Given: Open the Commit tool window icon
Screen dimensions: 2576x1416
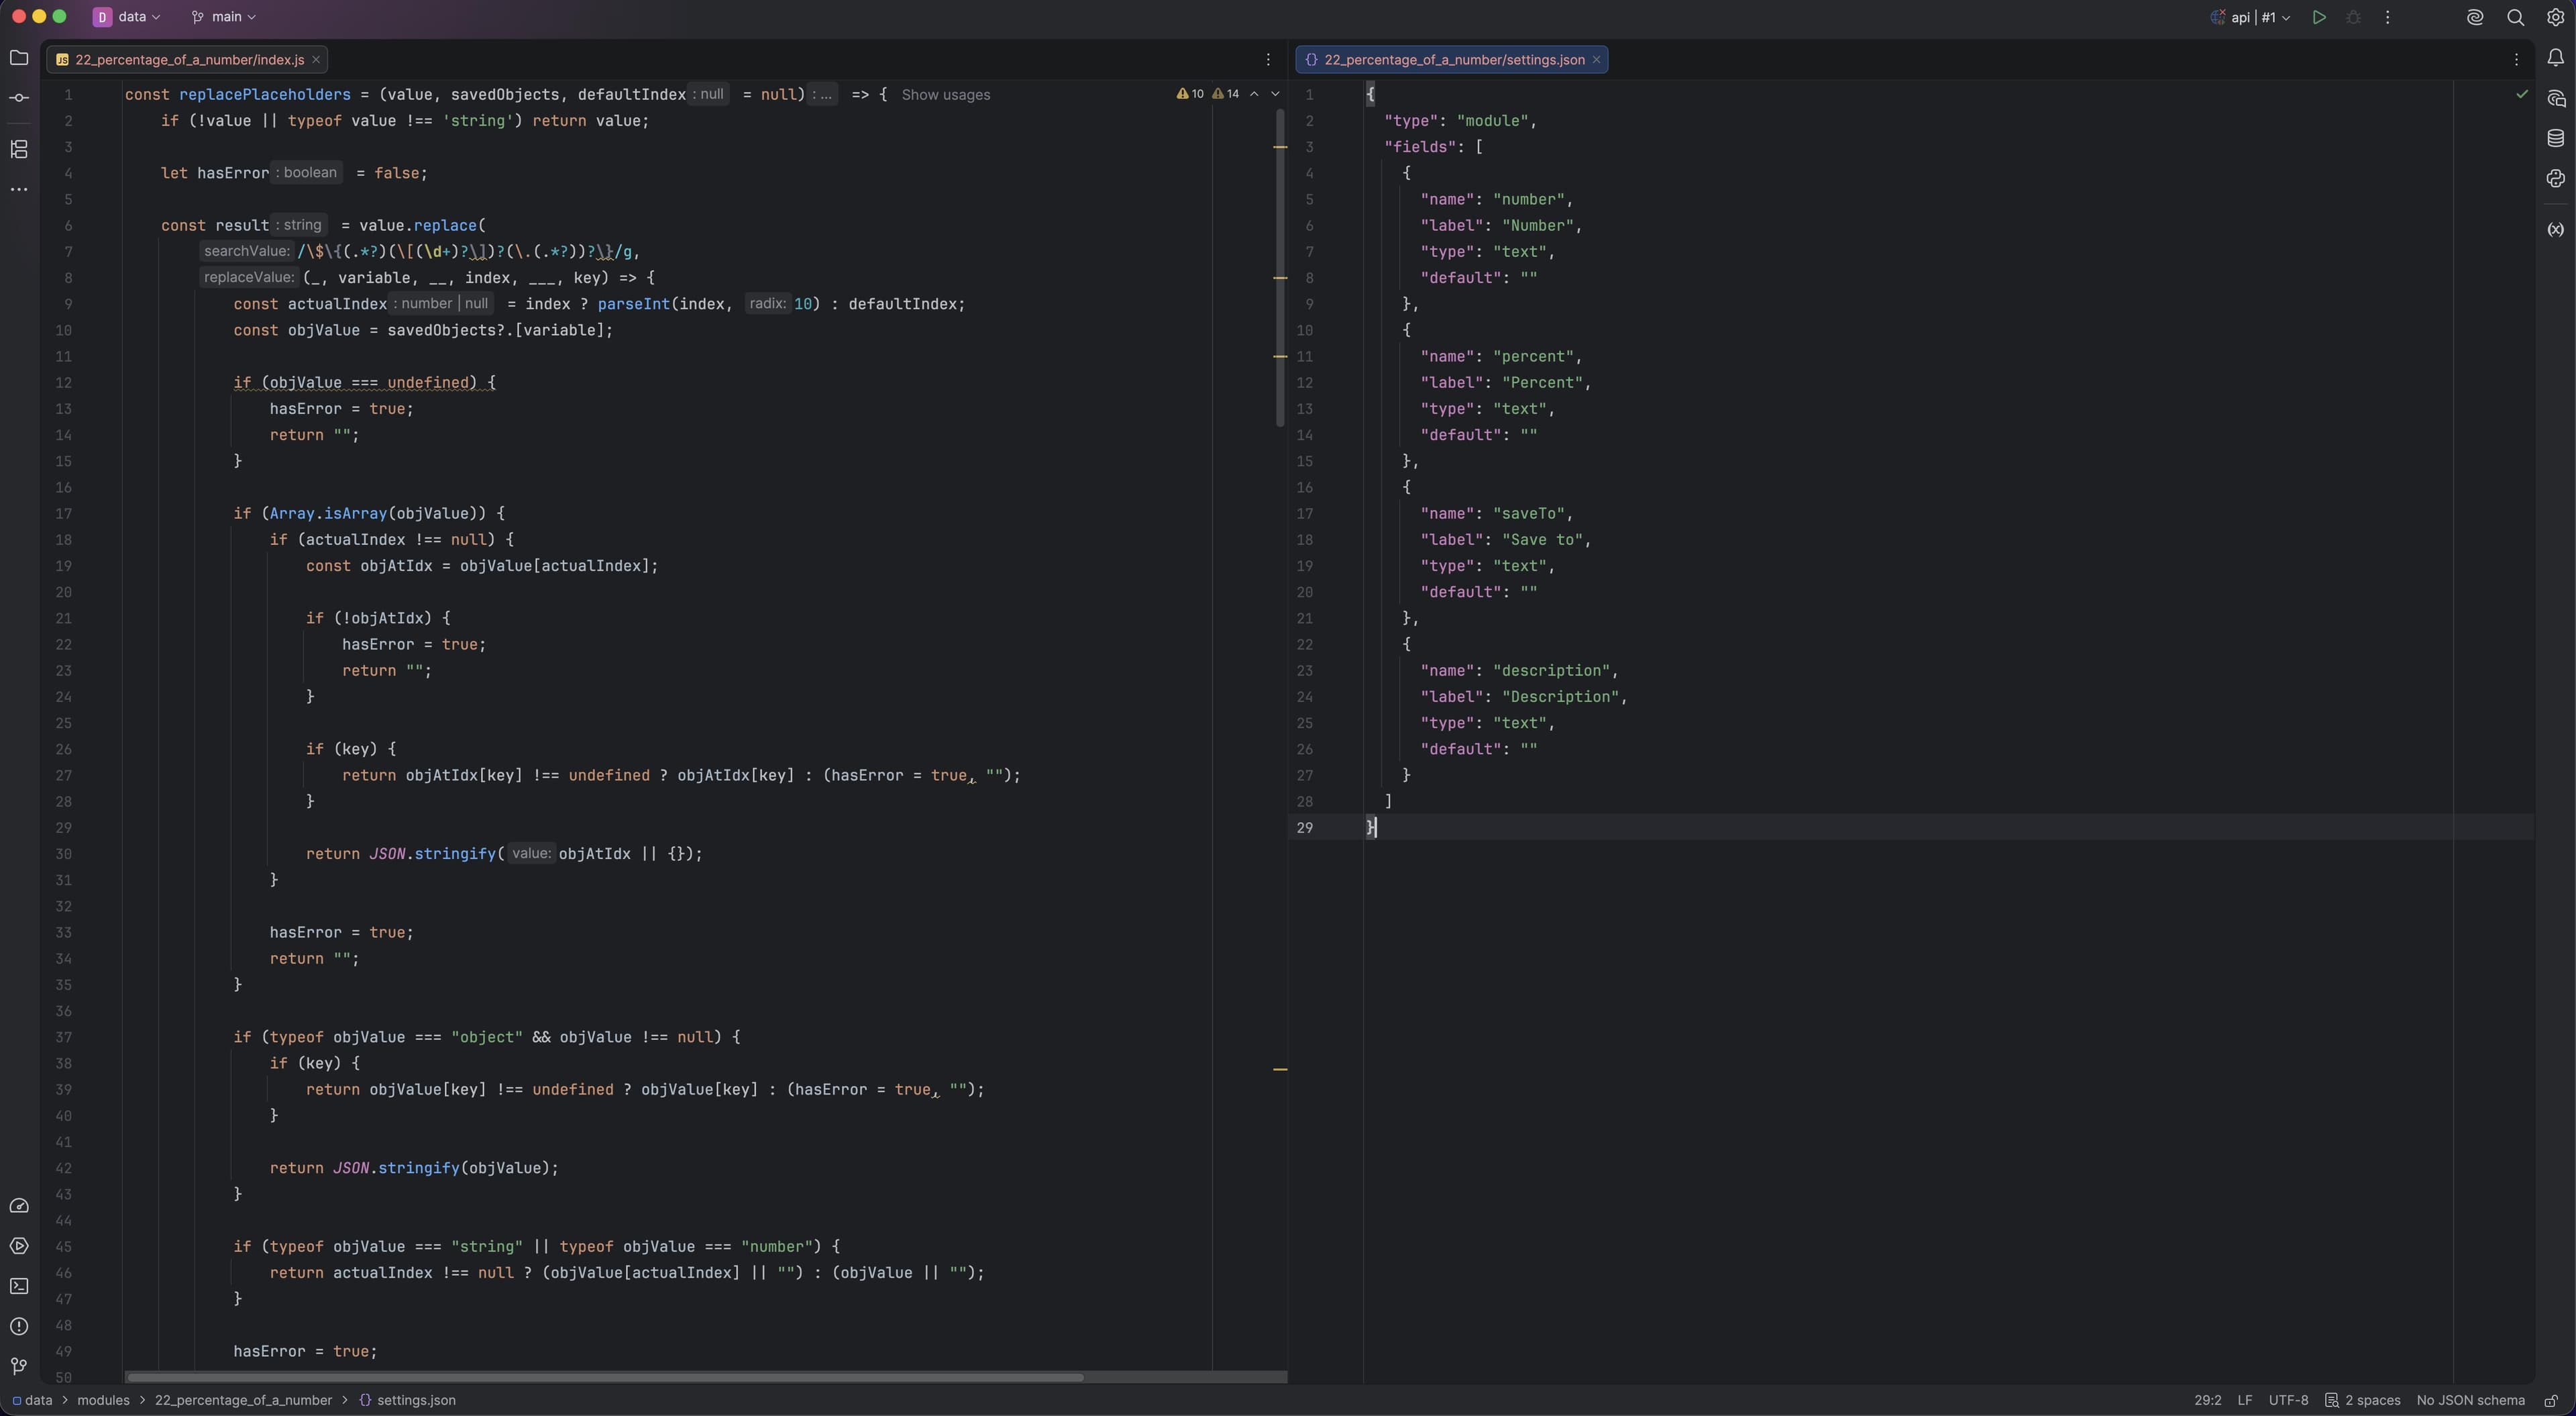Looking at the screenshot, I should pos(19,98).
